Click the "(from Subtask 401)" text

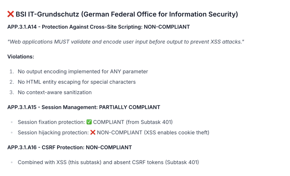pos(149,122)
